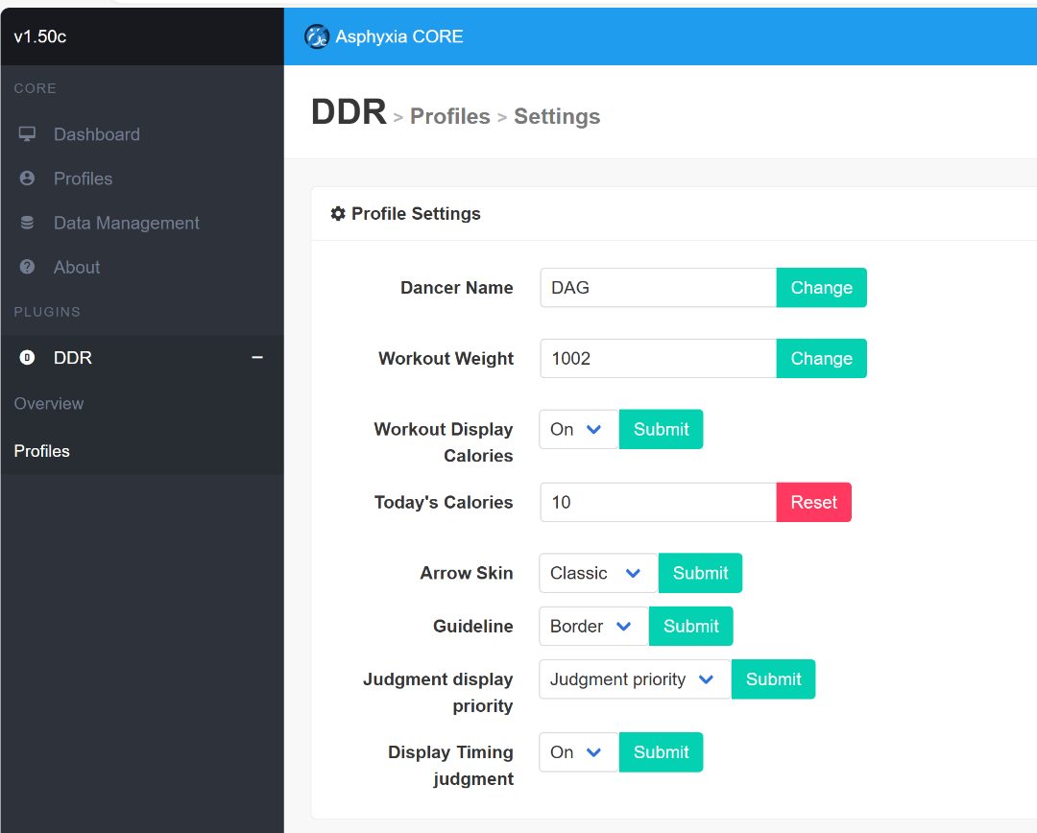The width and height of the screenshot is (1037, 833).
Task: Click the Dashboard monitor icon
Action: (x=27, y=134)
